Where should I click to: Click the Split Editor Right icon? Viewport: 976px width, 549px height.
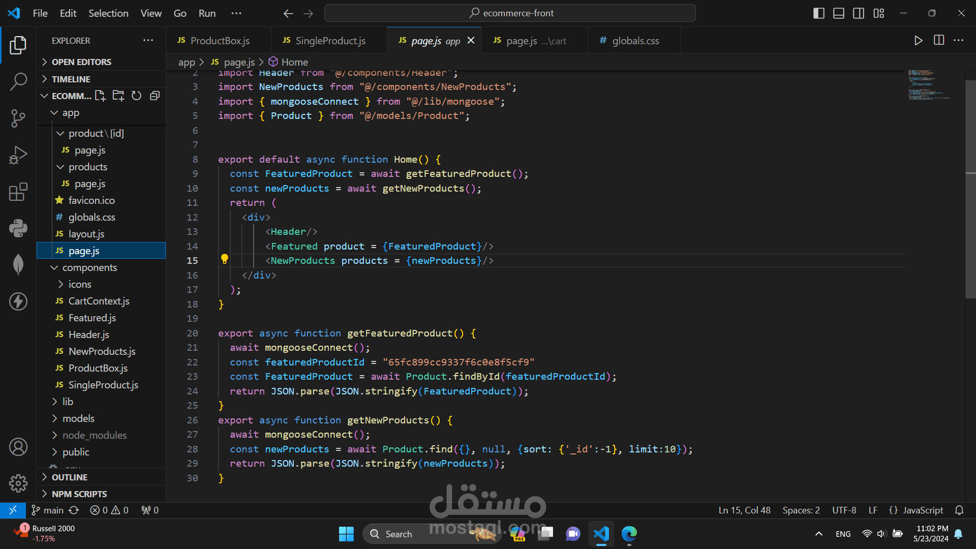(939, 41)
